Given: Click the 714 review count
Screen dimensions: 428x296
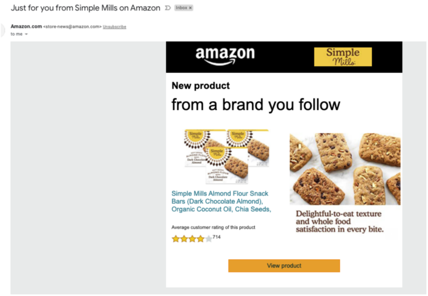Looking at the screenshot, I should tap(217, 237).
